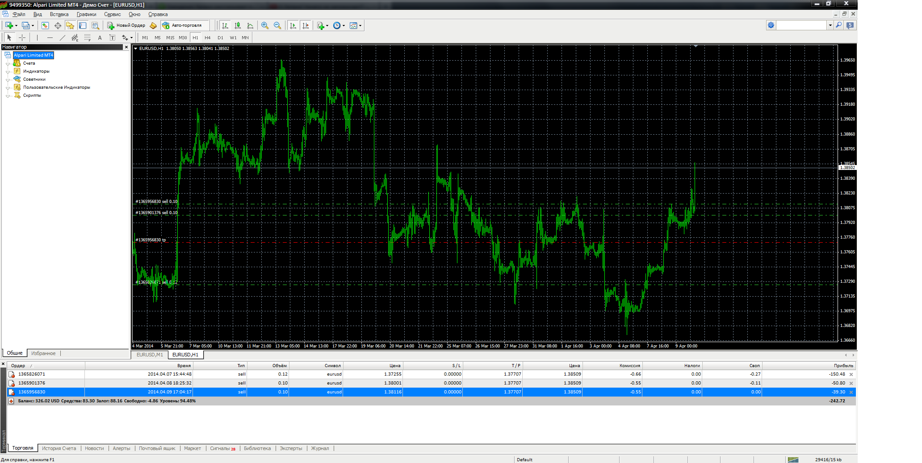The image size is (922, 463).
Task: Open the Графики menu
Action: pyautogui.click(x=86, y=14)
